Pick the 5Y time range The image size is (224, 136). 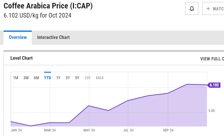(77, 78)
